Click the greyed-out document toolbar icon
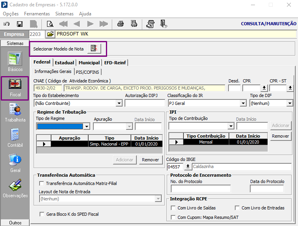The width and height of the screenshot is (298, 226). [34, 24]
